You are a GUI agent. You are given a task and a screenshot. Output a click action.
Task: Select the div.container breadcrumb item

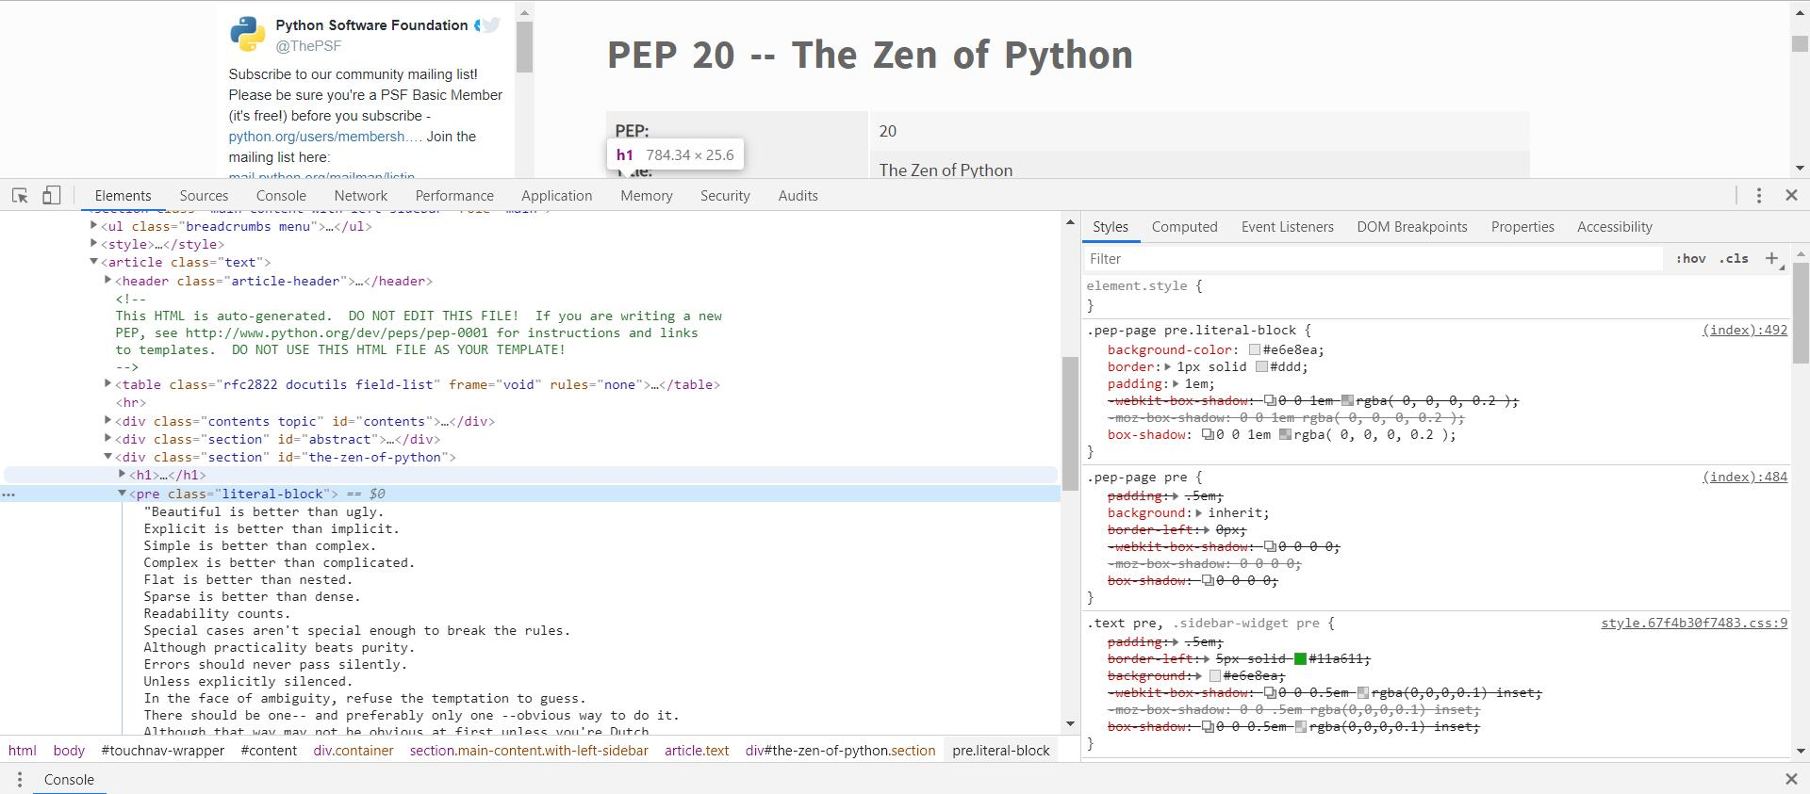[354, 751]
